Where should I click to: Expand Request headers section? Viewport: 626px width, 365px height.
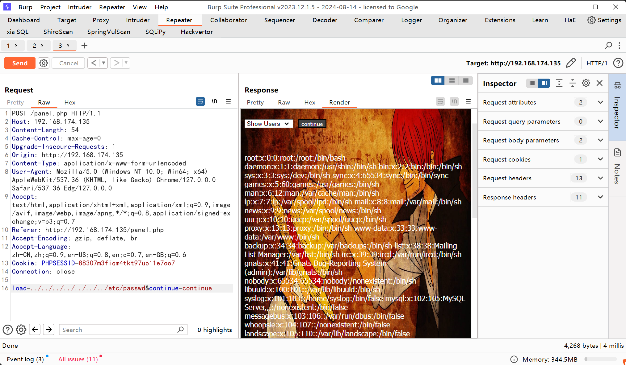[600, 178]
